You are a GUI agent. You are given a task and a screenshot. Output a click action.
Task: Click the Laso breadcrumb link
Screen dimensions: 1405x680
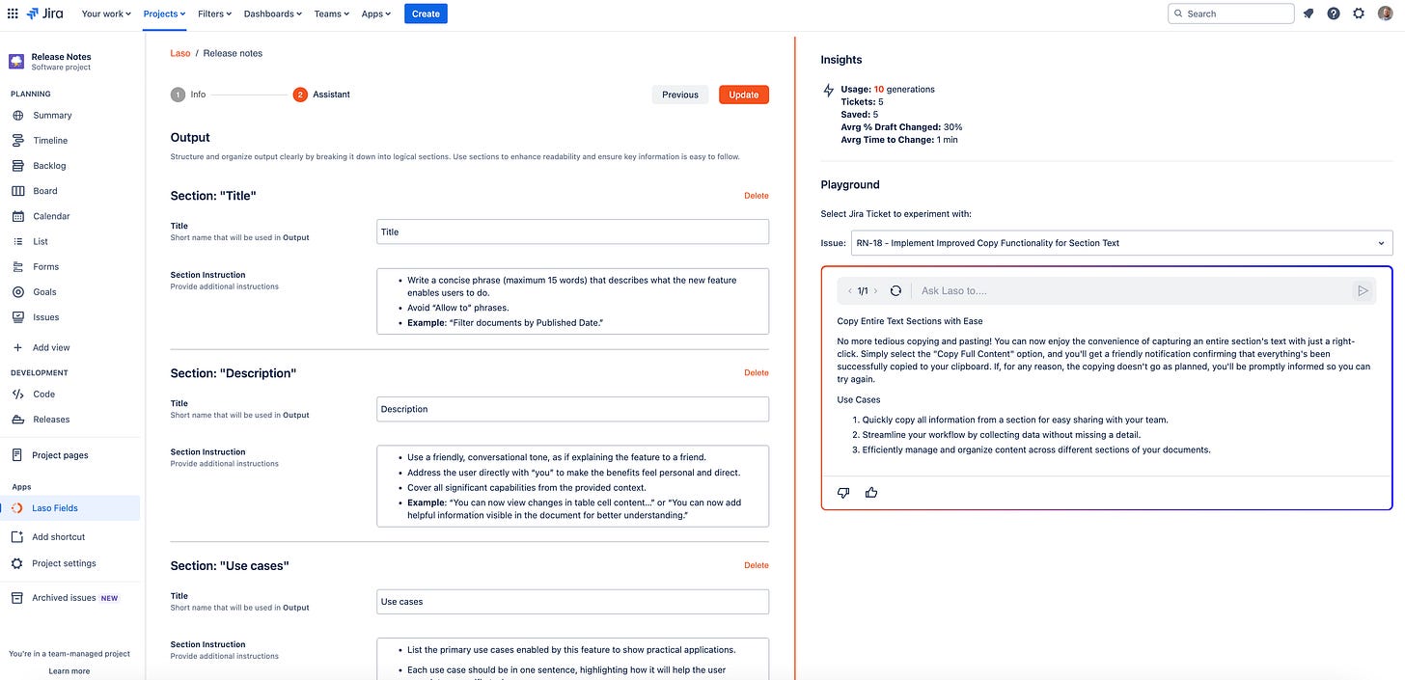[180, 53]
